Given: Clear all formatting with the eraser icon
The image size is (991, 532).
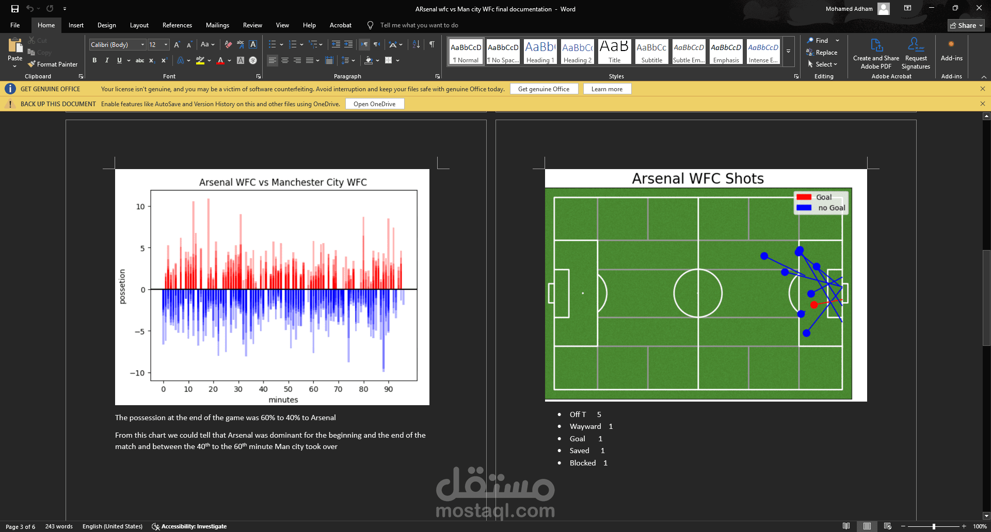Looking at the screenshot, I should tap(228, 45).
